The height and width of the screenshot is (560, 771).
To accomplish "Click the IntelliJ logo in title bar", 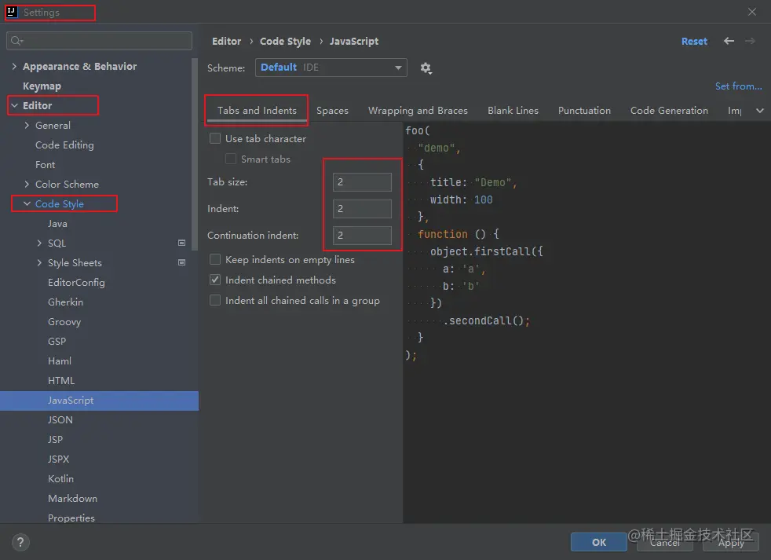I will point(11,12).
